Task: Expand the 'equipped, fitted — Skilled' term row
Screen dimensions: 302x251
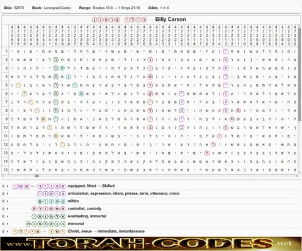Action: click(x=8, y=186)
